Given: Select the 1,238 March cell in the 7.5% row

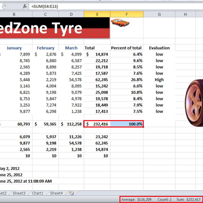Looking at the screenshot, I should click(71, 111).
